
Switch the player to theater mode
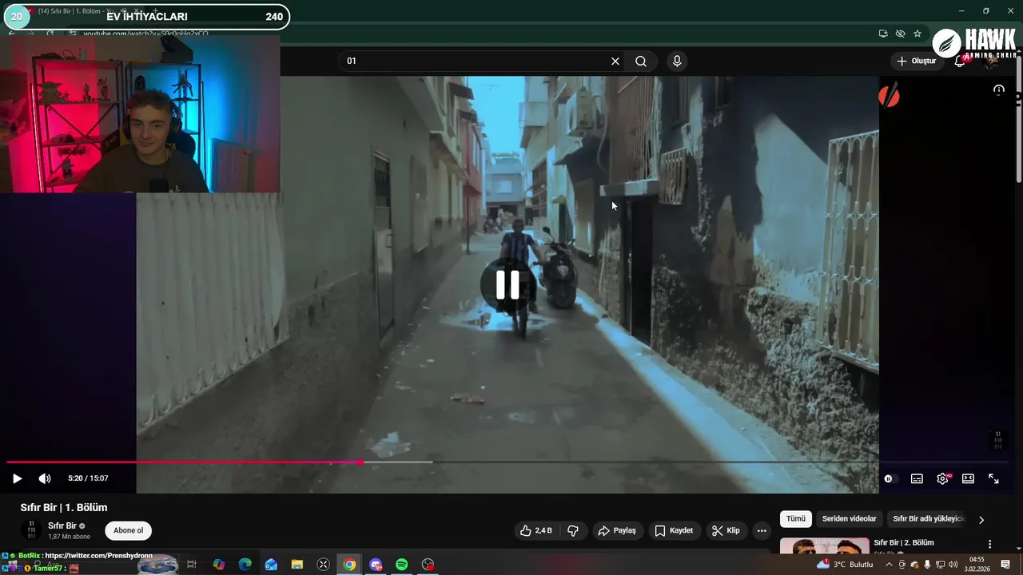[968, 478]
